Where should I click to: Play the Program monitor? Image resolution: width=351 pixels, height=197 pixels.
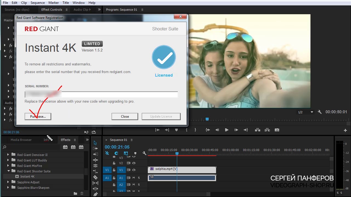pyautogui.click(x=227, y=130)
